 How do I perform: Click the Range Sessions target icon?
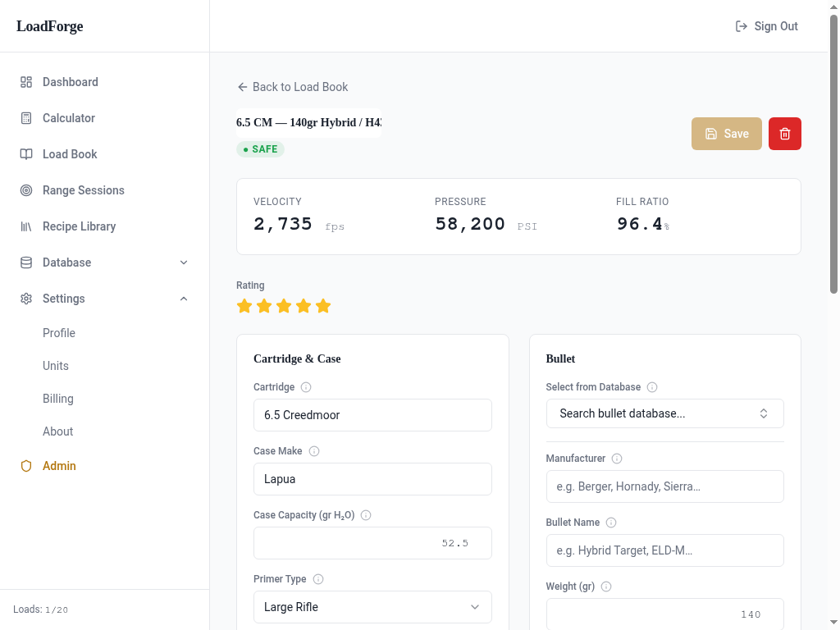pos(26,190)
